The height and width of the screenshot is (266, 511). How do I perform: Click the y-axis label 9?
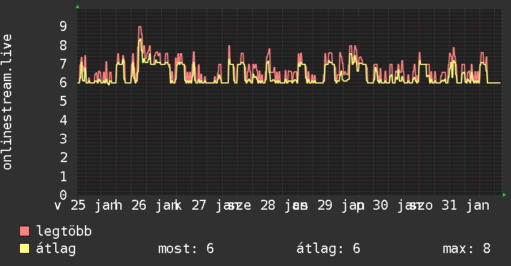(63, 26)
